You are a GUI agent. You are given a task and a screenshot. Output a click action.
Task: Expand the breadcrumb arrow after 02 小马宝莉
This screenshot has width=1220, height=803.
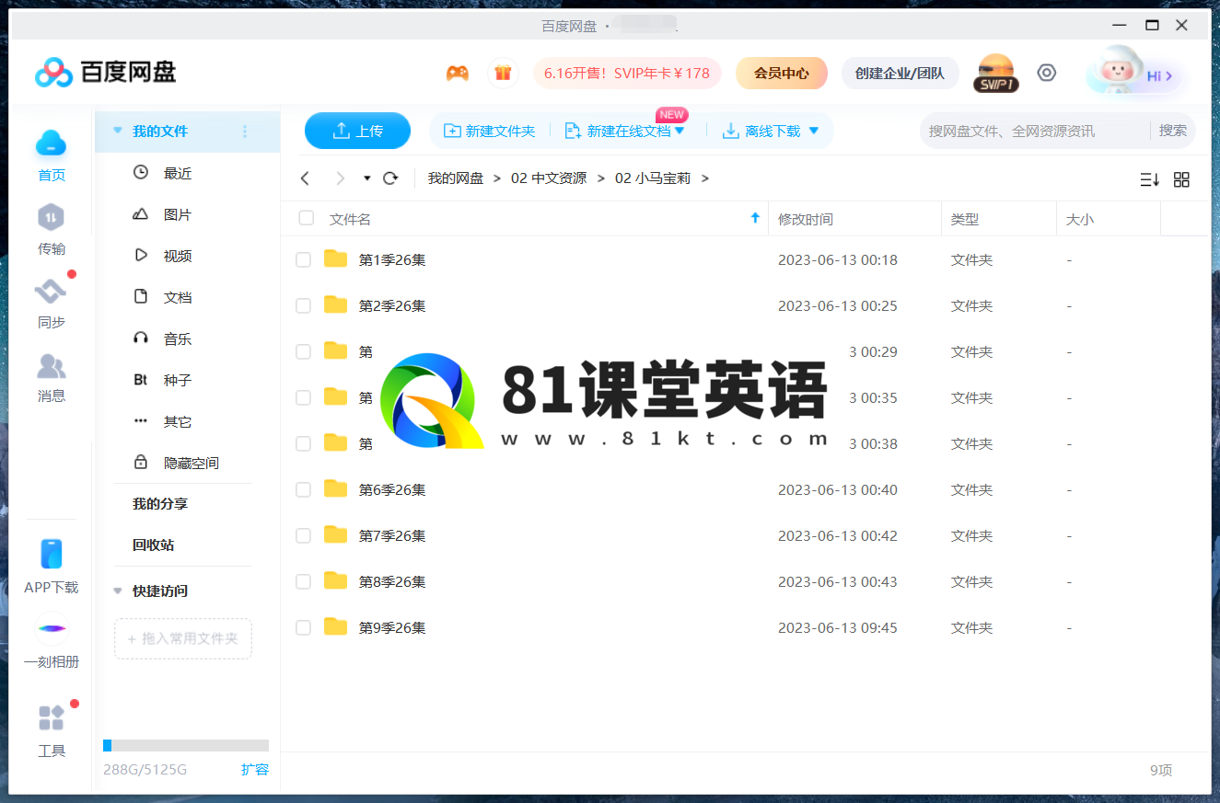pos(704,178)
